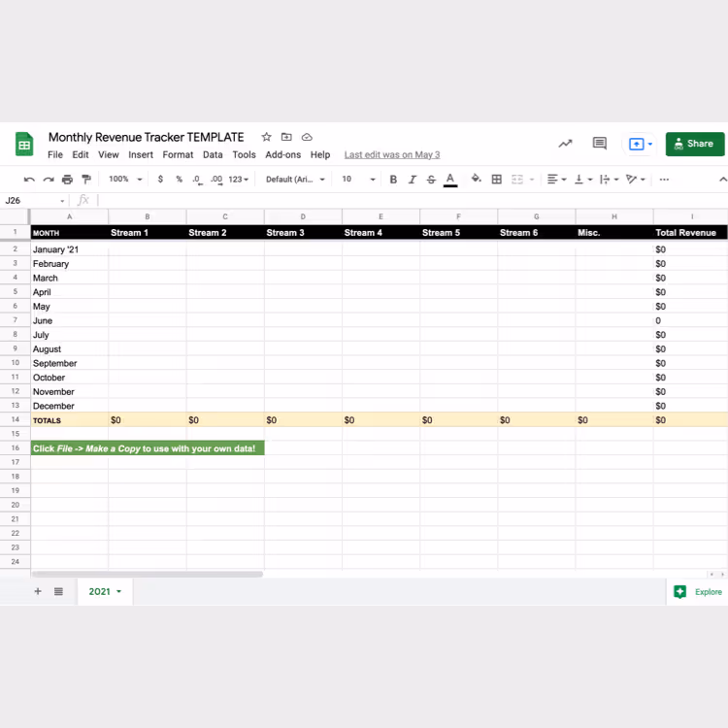
Task: Open the comment history icon
Action: click(600, 144)
